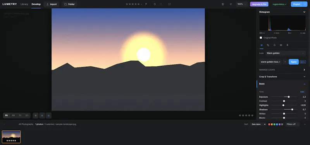Click the star rating in the top toolbar
Viewport: 310px width, 145px height.
pyautogui.click(x=133, y=4)
